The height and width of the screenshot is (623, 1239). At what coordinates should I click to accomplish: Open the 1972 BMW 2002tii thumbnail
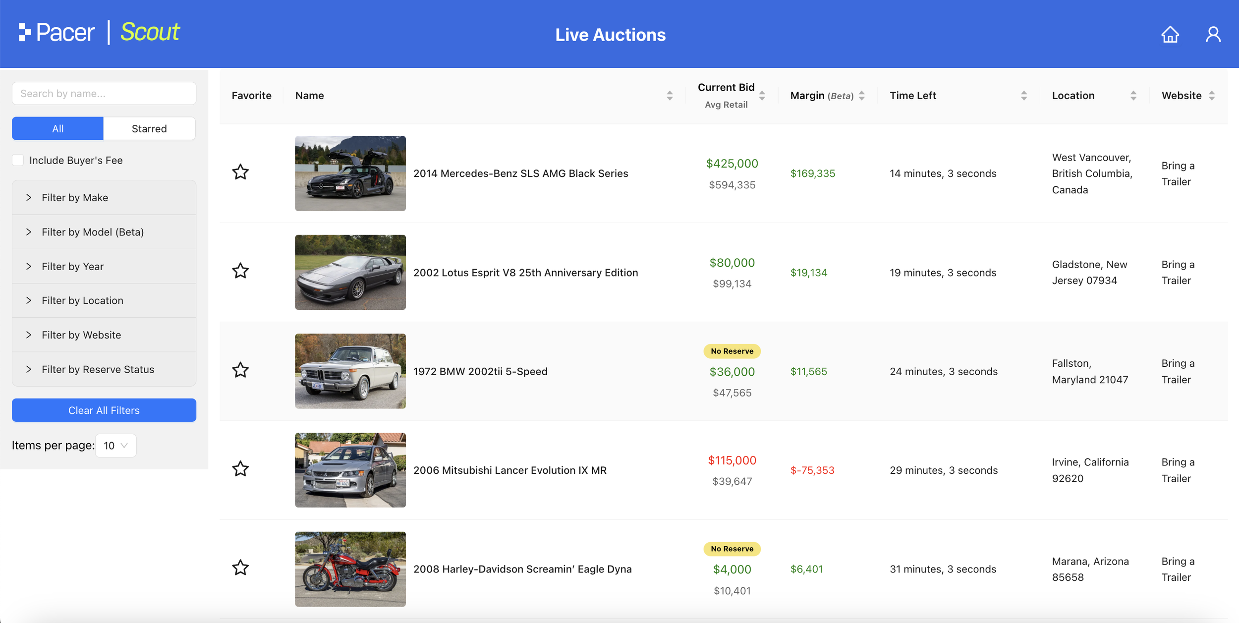[x=350, y=371]
